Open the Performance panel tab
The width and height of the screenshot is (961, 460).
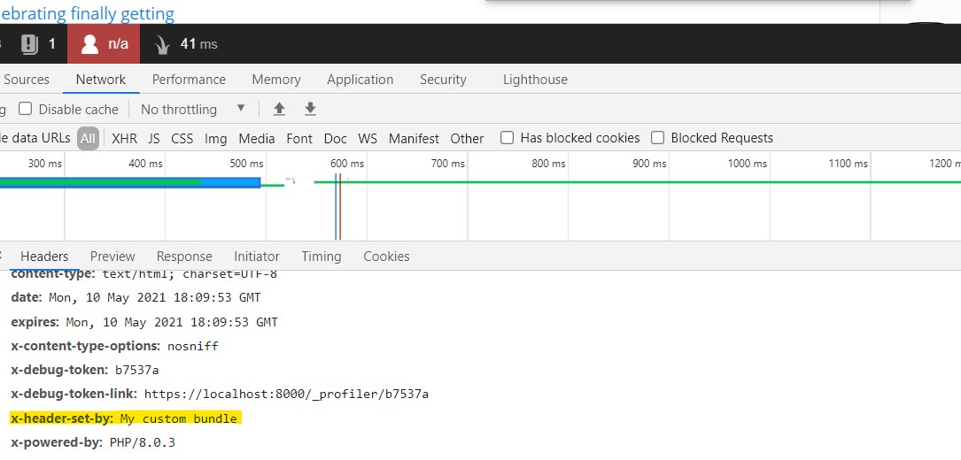tap(189, 80)
